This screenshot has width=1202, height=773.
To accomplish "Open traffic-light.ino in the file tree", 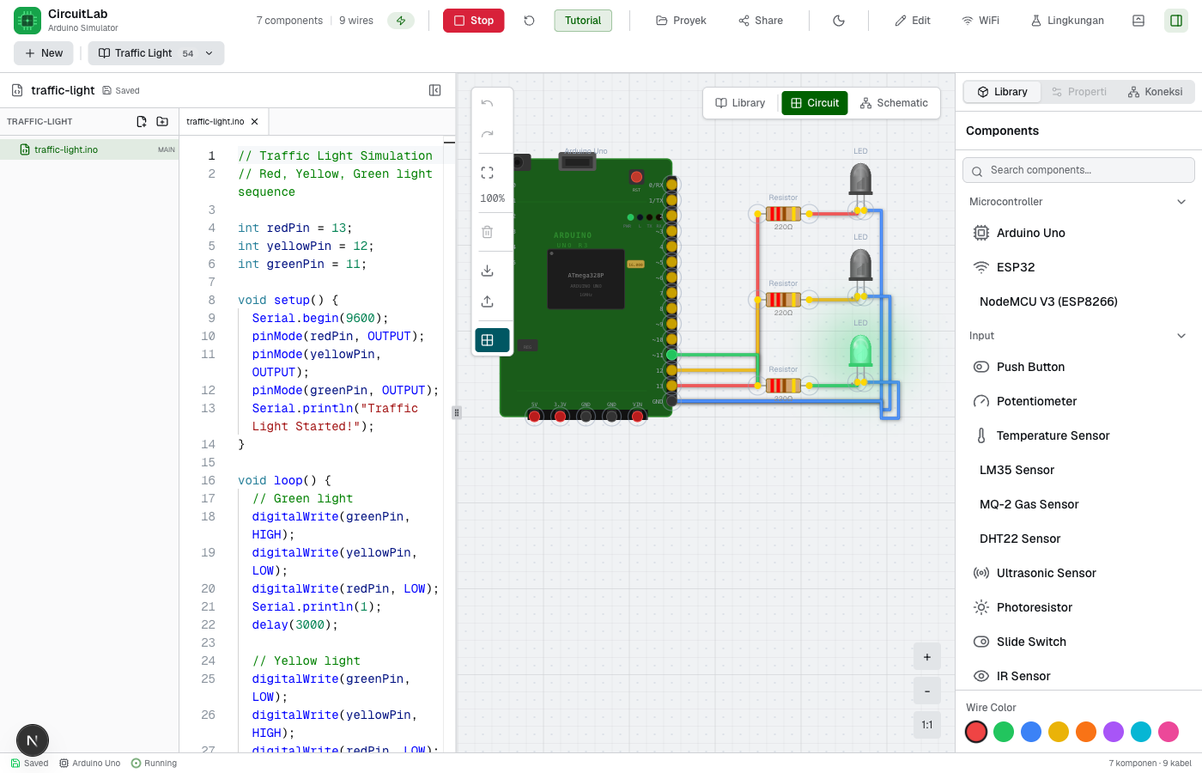I will tap(89, 149).
